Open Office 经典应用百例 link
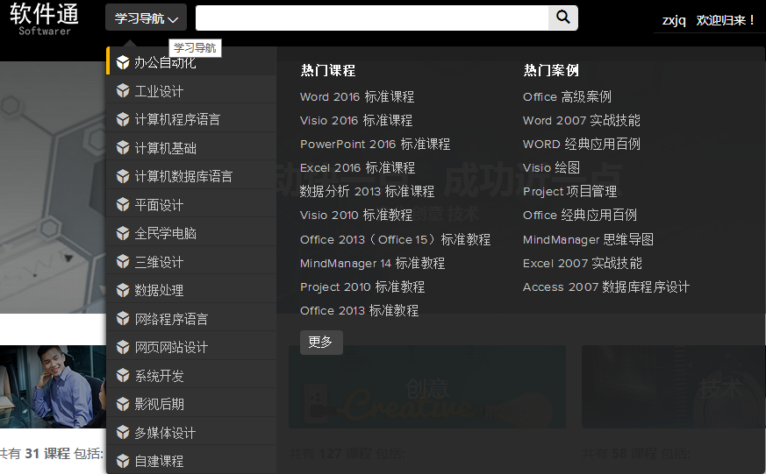Viewport: 766px width, 474px height. click(580, 215)
